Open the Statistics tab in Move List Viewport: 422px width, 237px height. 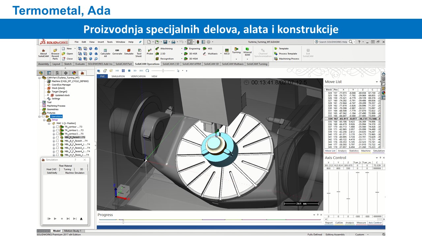tap(354, 151)
